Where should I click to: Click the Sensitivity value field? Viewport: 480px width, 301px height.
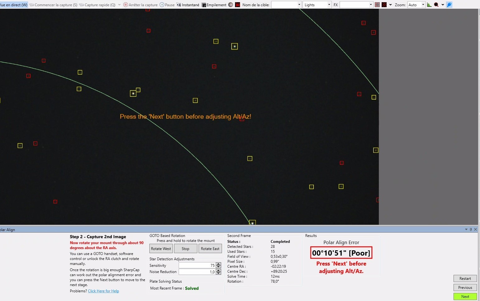pos(197,265)
